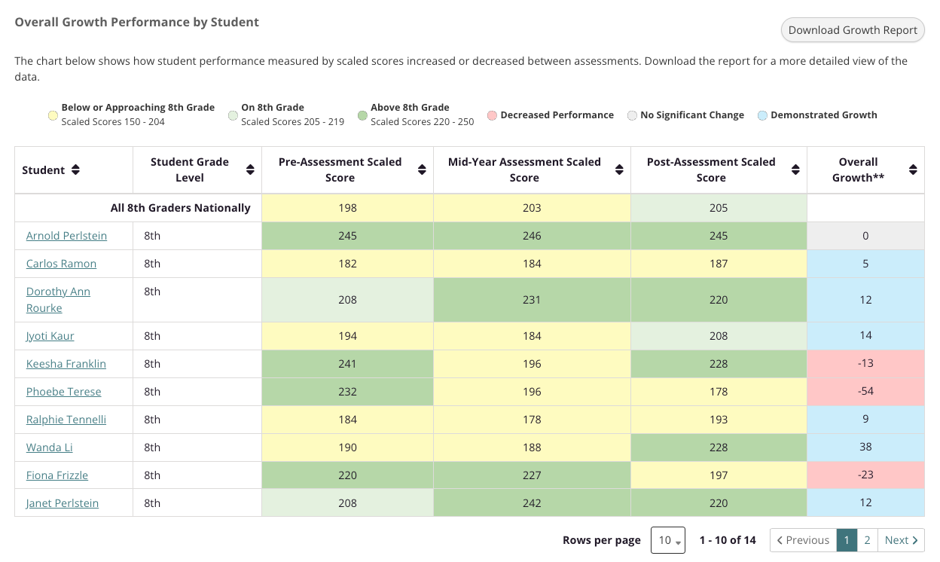Viewport: 940px width, 562px height.
Task: Sort by Mid-Year Assessment Scaled Score
Action: [x=620, y=170]
